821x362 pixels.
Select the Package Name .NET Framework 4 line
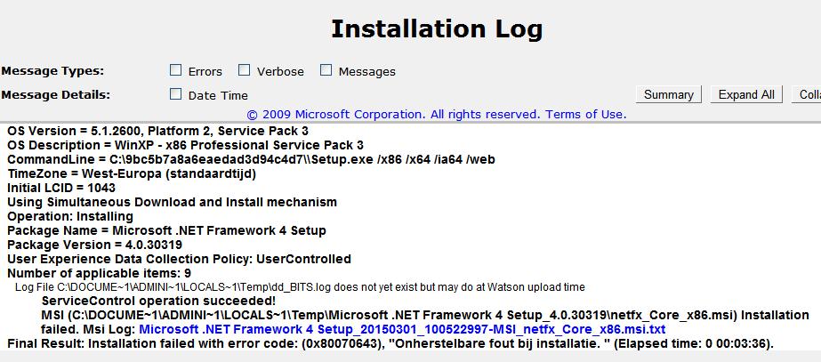tap(166, 230)
